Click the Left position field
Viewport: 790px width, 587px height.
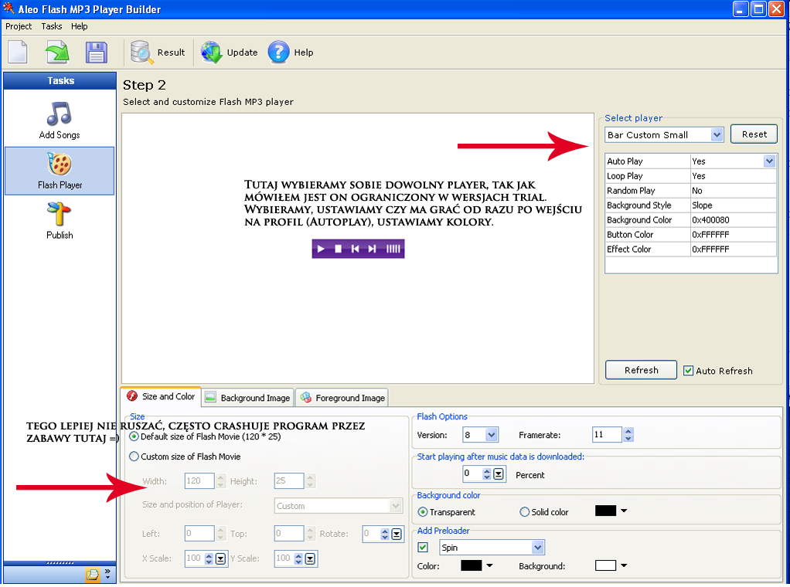click(199, 533)
